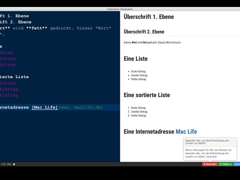Click the **fett** word in editor

tap(36, 28)
